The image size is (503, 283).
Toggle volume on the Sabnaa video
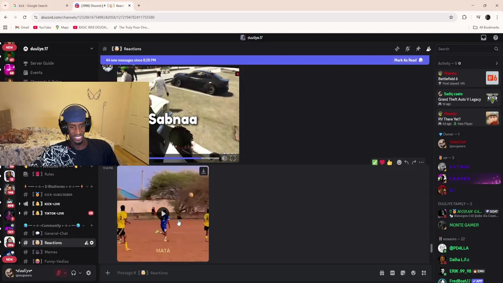224,158
